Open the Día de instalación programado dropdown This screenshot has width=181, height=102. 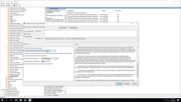tap(50, 59)
